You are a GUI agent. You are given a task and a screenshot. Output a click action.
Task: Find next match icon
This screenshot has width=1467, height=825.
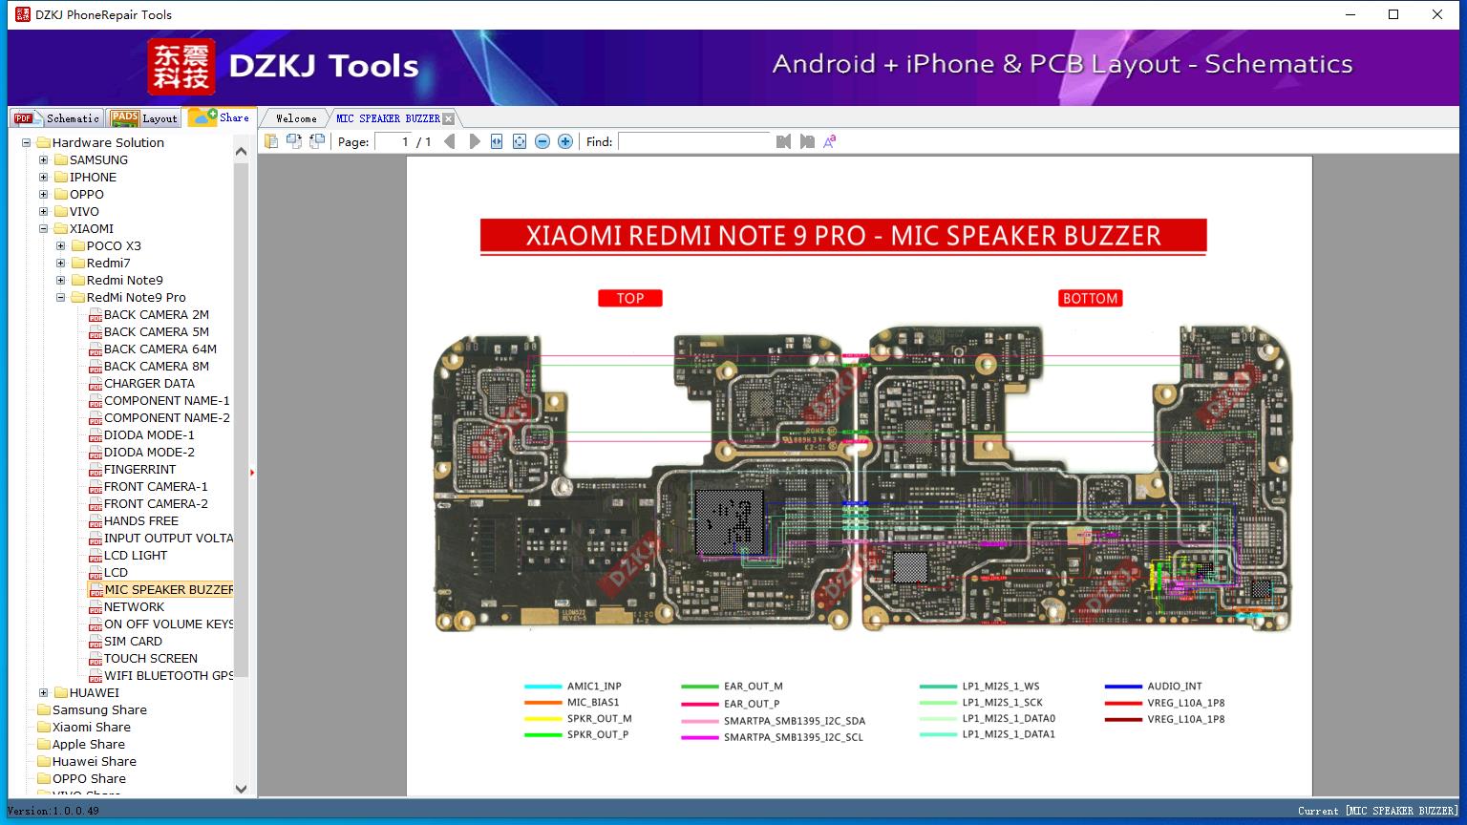point(807,141)
